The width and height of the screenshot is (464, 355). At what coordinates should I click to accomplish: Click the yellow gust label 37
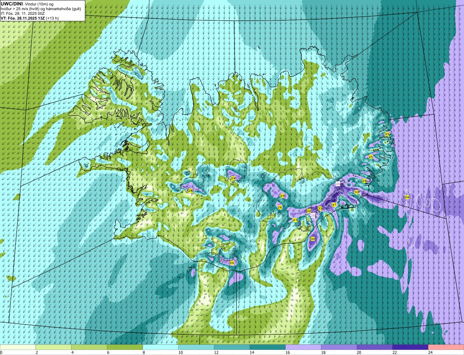pos(334,205)
